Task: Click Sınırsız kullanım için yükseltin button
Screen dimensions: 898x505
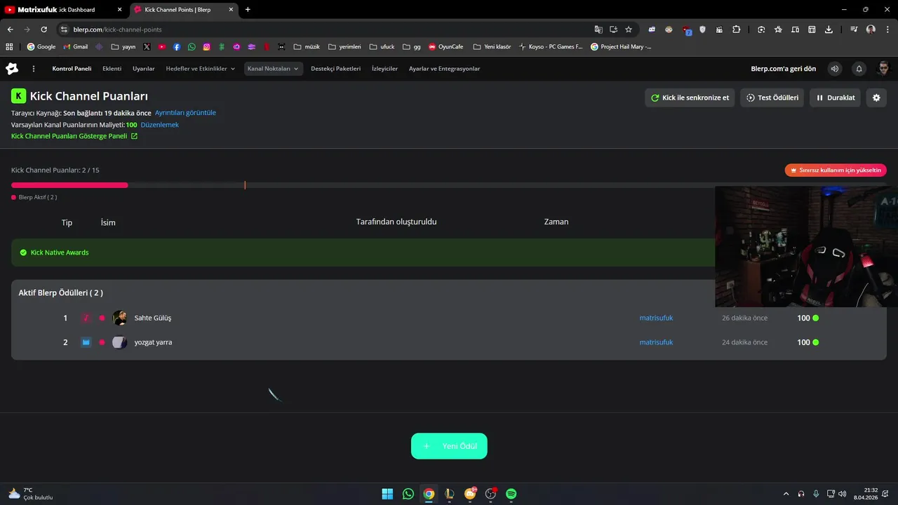Action: (x=836, y=170)
